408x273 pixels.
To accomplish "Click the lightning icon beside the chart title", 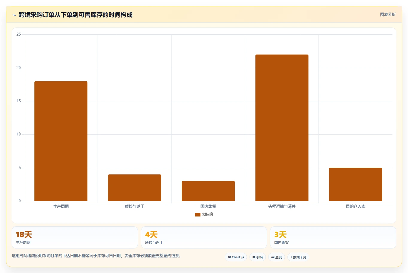I will 14,15.
